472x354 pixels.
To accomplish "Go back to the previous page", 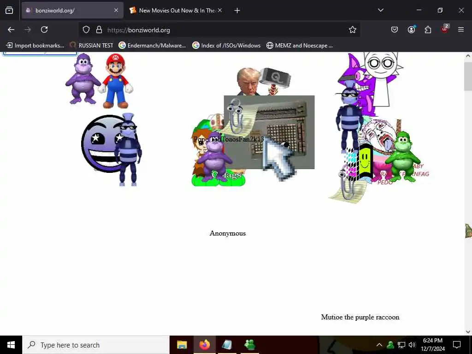I will point(11,29).
